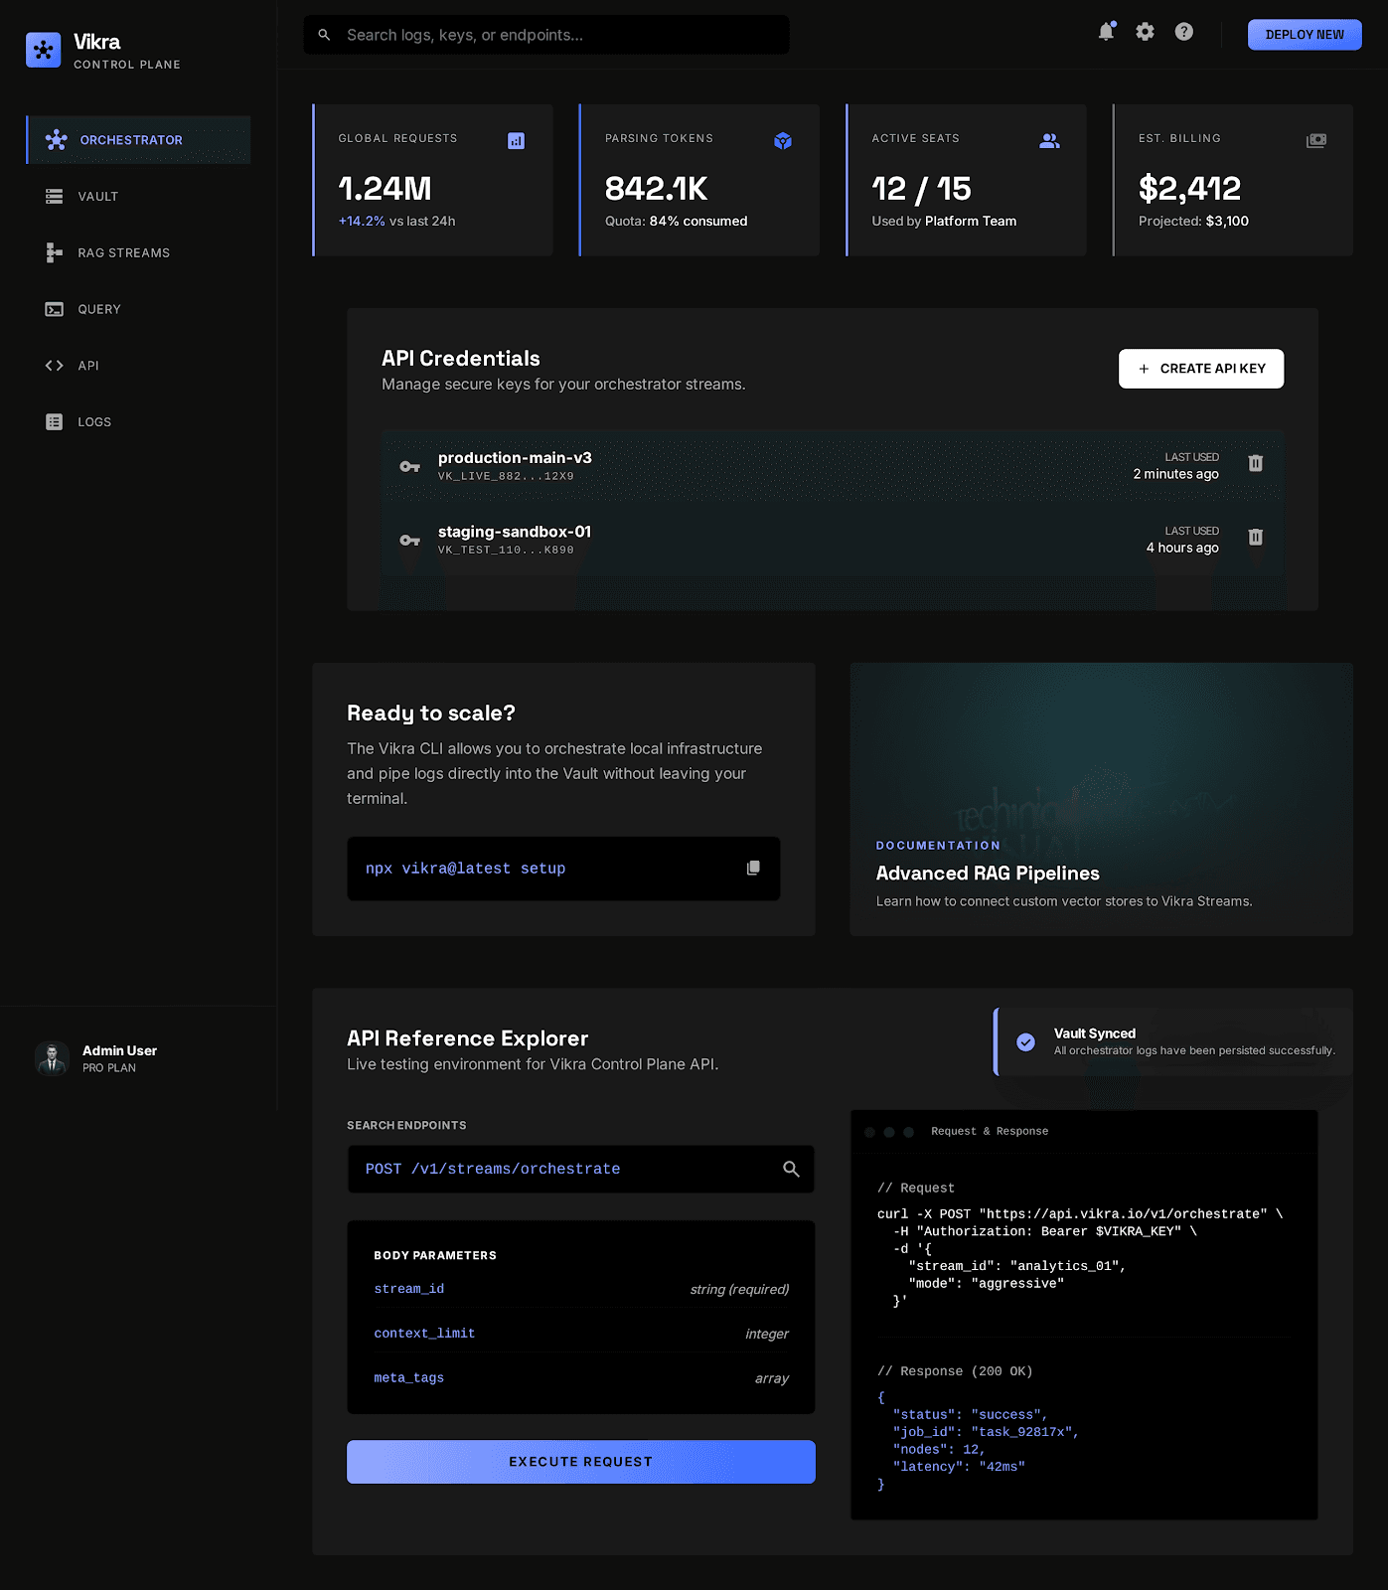This screenshot has height=1590, width=1388.
Task: Click the 842.1K parsing tokens value
Action: pyautogui.click(x=657, y=189)
